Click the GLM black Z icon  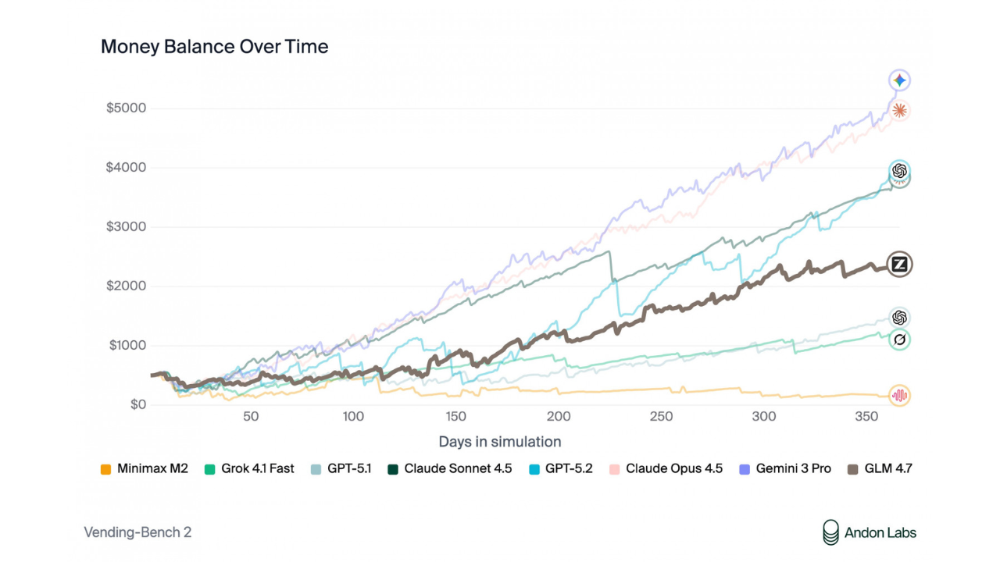click(900, 265)
